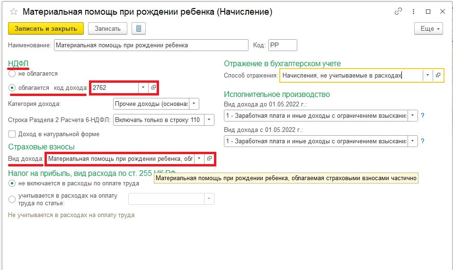Add this form to favorites with star icon
The width and height of the screenshot is (453, 270).
pyautogui.click(x=14, y=12)
